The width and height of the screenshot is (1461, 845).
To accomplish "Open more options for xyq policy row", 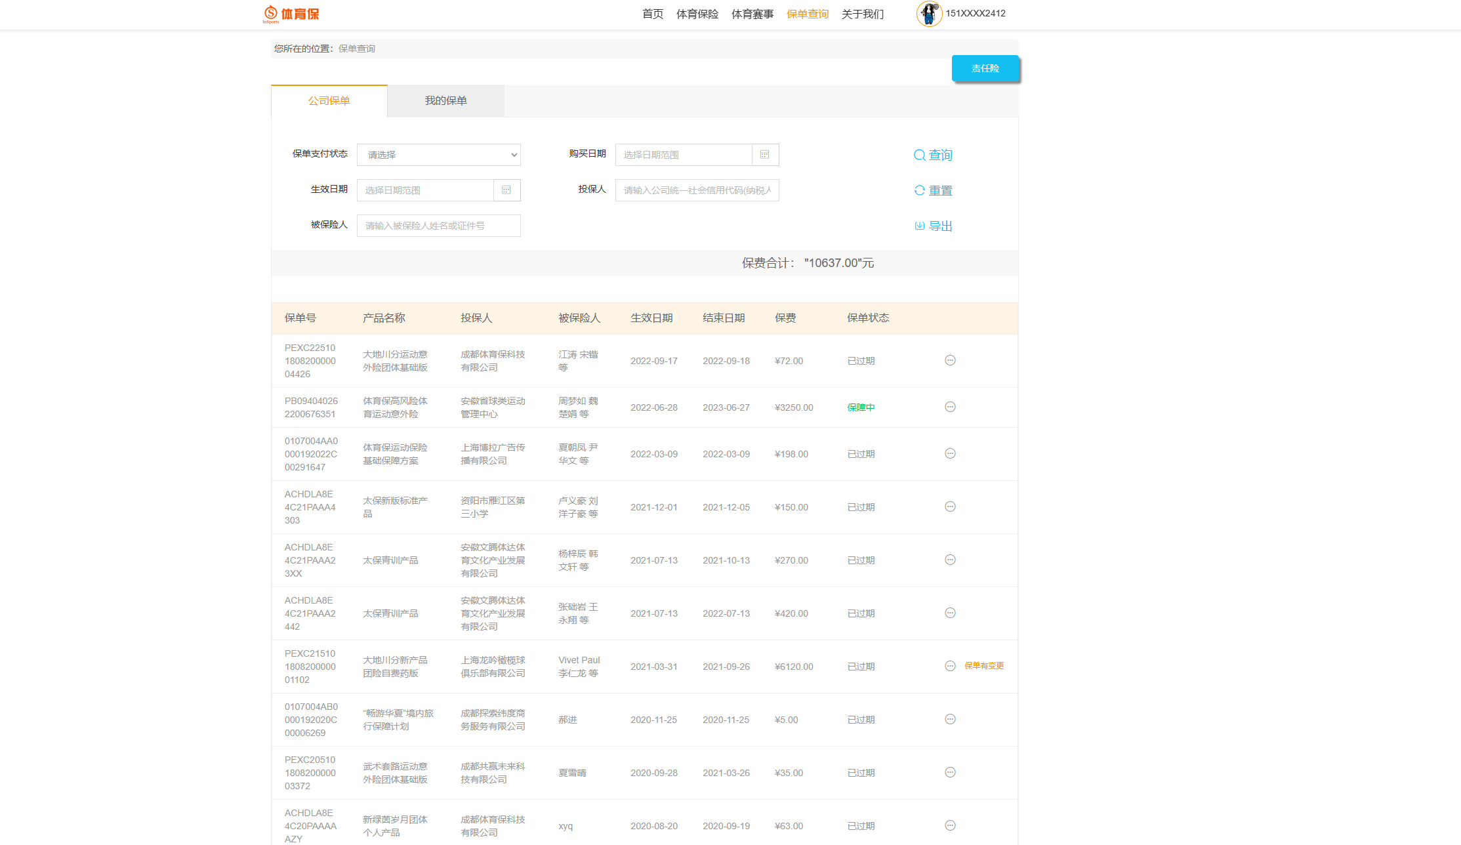I will (950, 825).
